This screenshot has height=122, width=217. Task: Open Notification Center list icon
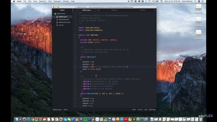[203, 1]
